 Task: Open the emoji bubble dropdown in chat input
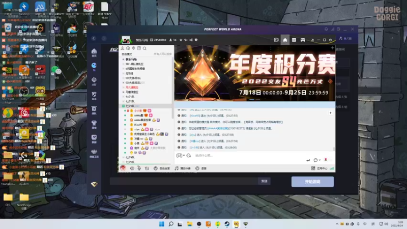click(x=316, y=160)
